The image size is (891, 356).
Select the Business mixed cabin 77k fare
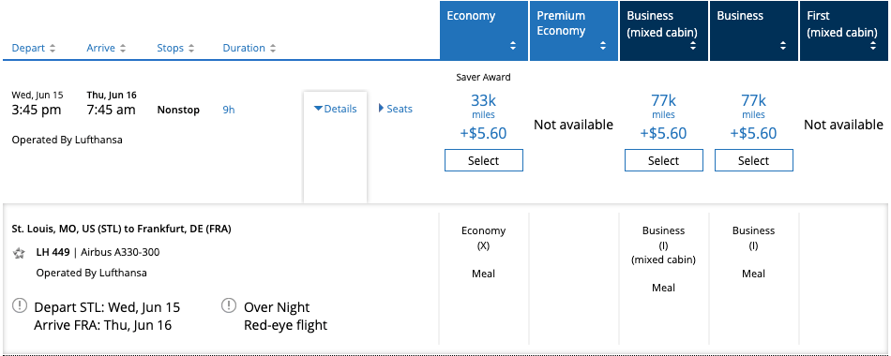point(664,161)
